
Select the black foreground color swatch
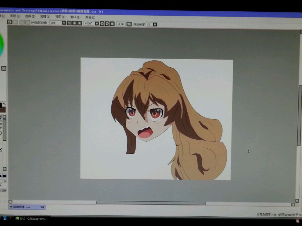(1, 105)
